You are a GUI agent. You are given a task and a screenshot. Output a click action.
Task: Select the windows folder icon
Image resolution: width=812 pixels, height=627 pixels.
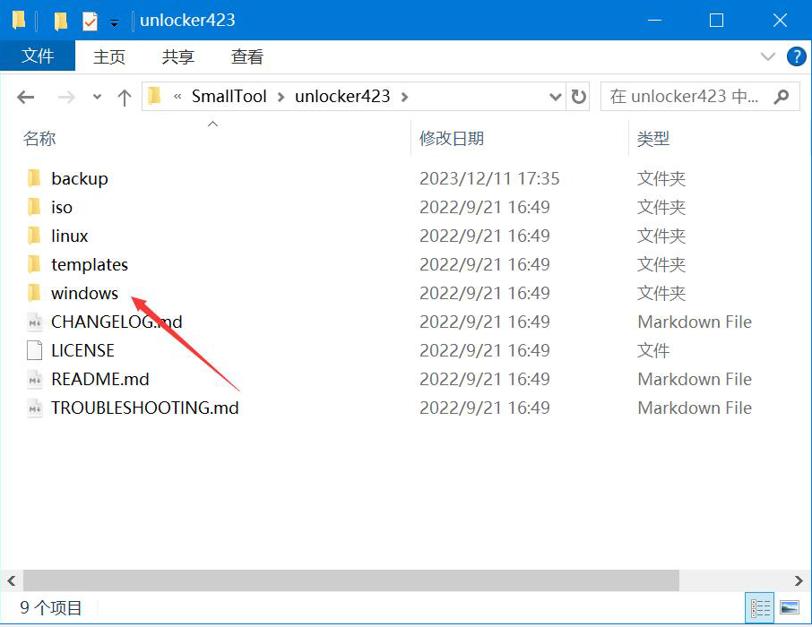coord(34,293)
